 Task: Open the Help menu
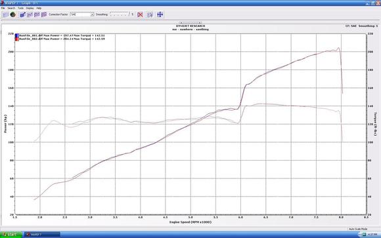click(x=39, y=8)
